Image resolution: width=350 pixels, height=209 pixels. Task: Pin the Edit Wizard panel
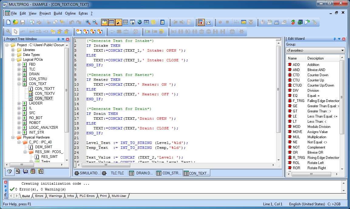point(335,39)
